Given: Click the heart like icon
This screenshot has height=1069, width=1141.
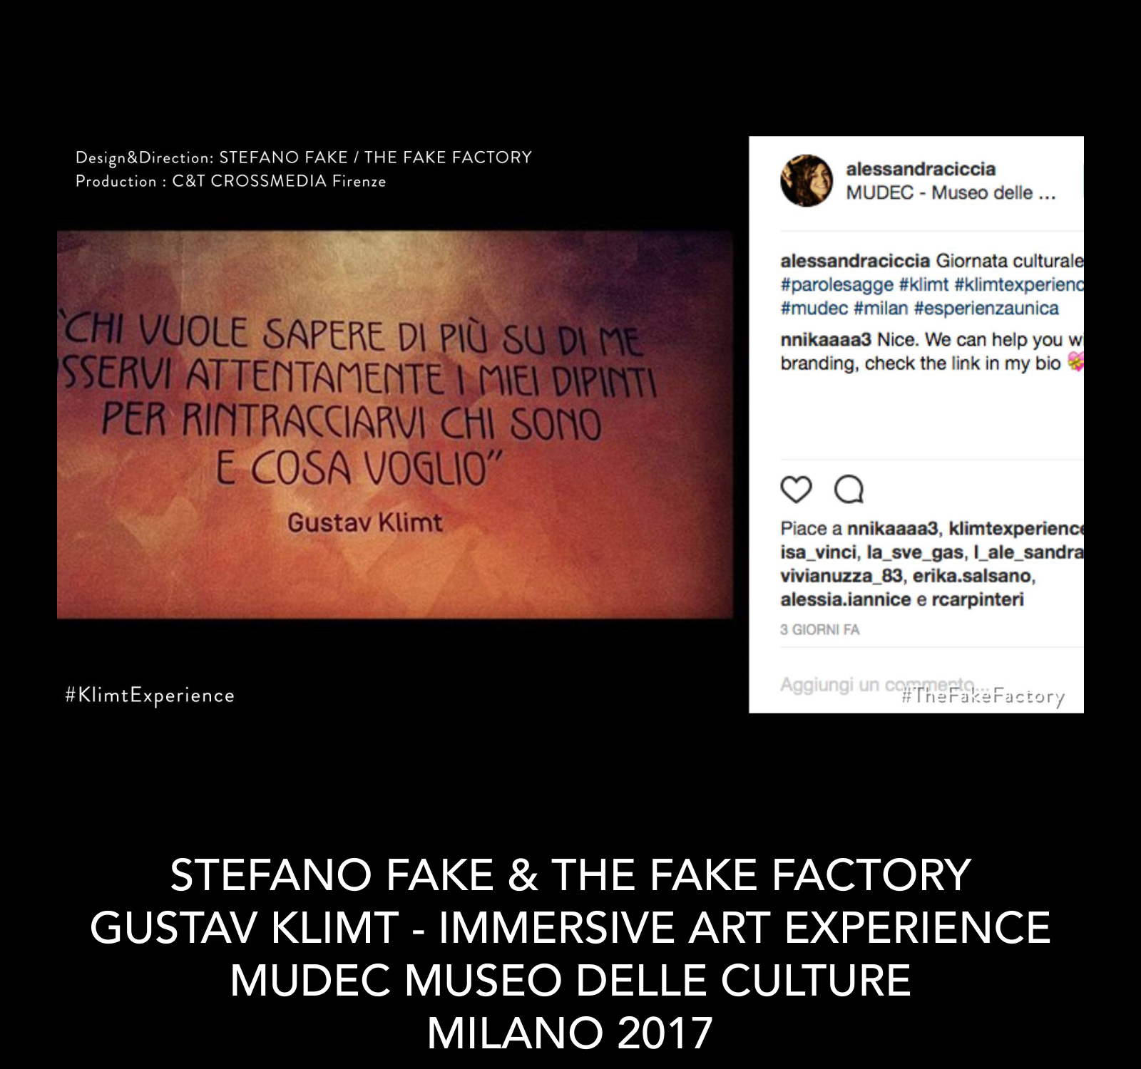Looking at the screenshot, I should coord(796,490).
